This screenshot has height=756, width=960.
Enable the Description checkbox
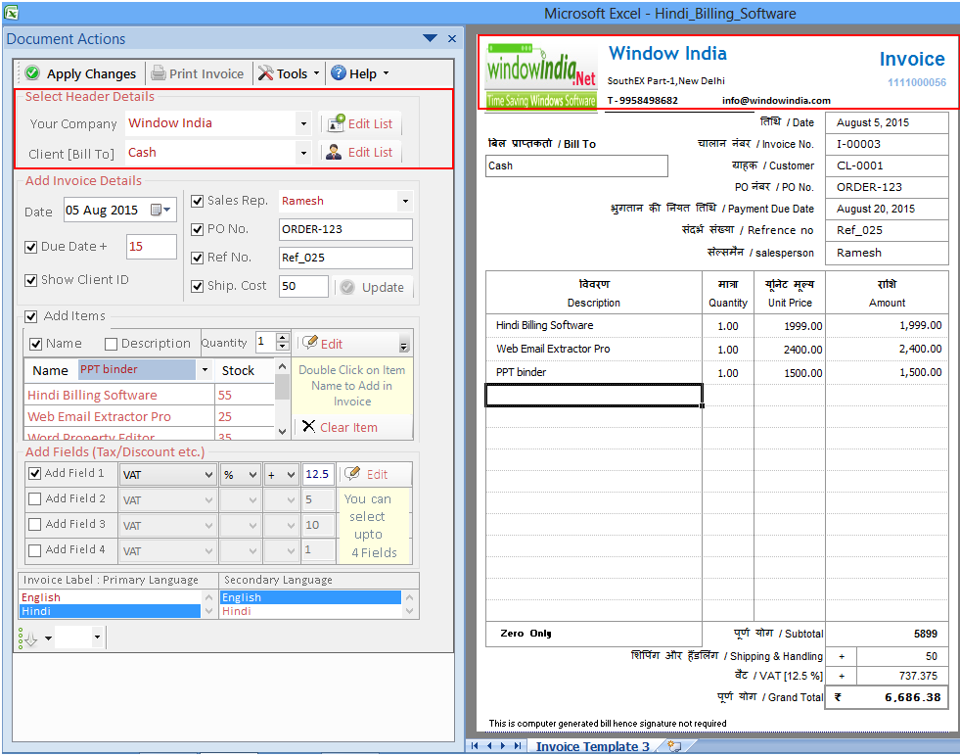point(111,344)
